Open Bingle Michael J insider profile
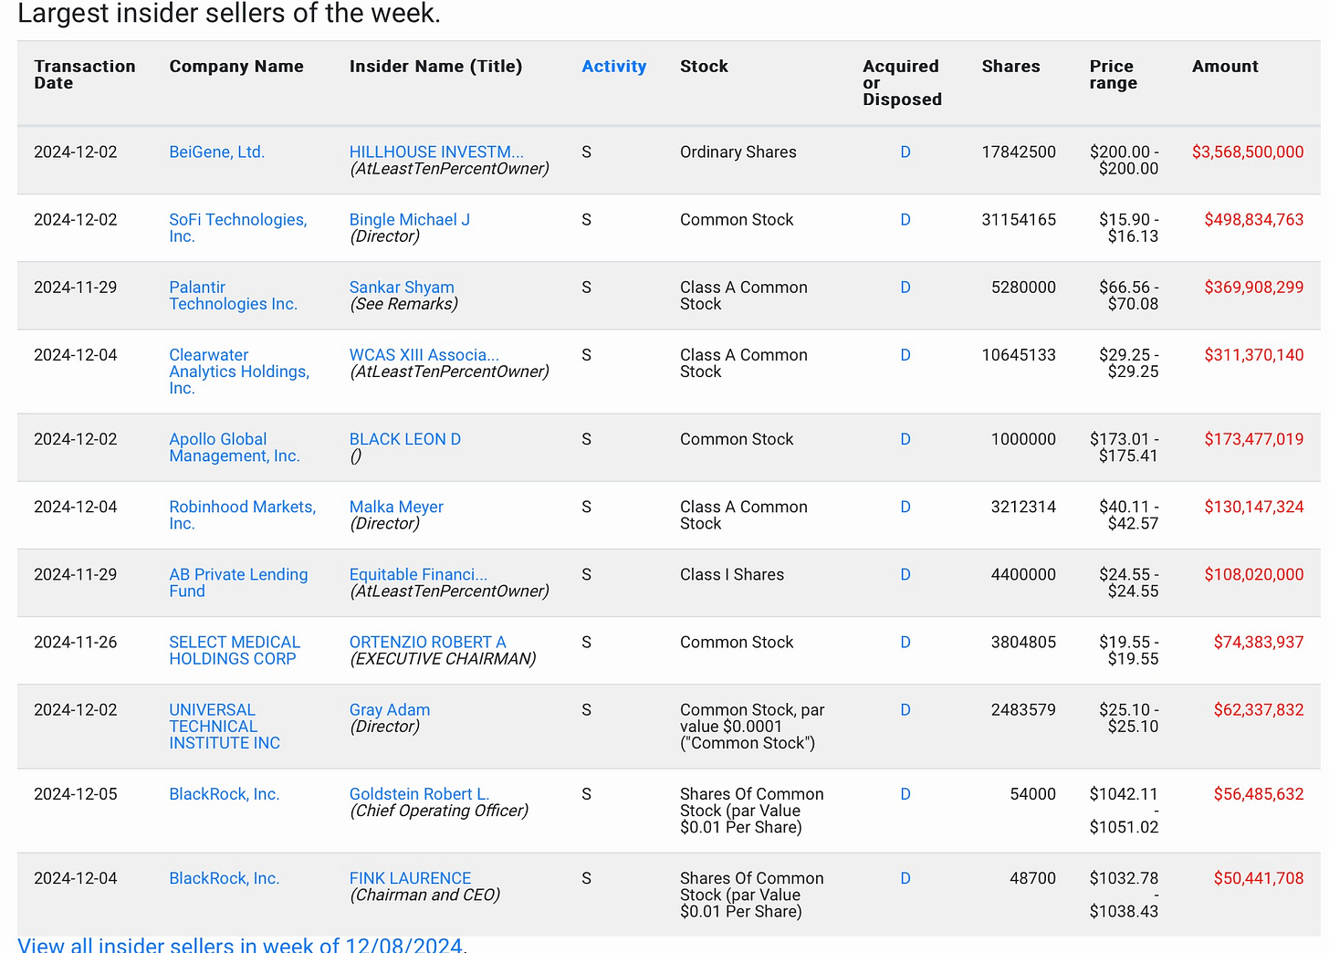The width and height of the screenshot is (1329, 953). click(410, 220)
